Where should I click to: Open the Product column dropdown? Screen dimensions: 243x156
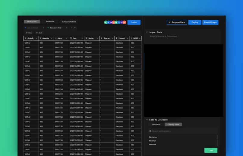click(128, 38)
